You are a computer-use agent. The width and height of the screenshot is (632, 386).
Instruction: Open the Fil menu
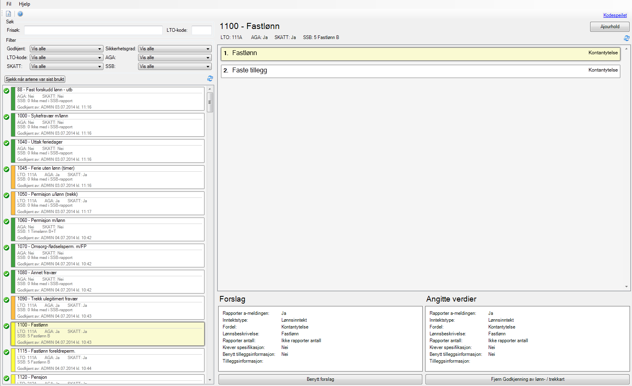(9, 4)
